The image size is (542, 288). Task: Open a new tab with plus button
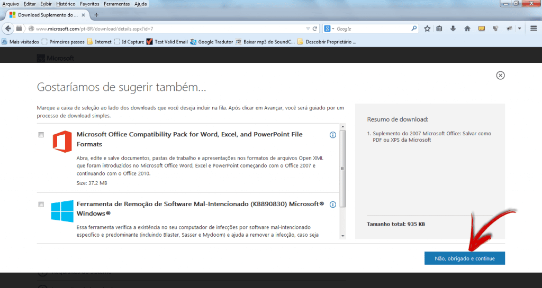coord(96,15)
